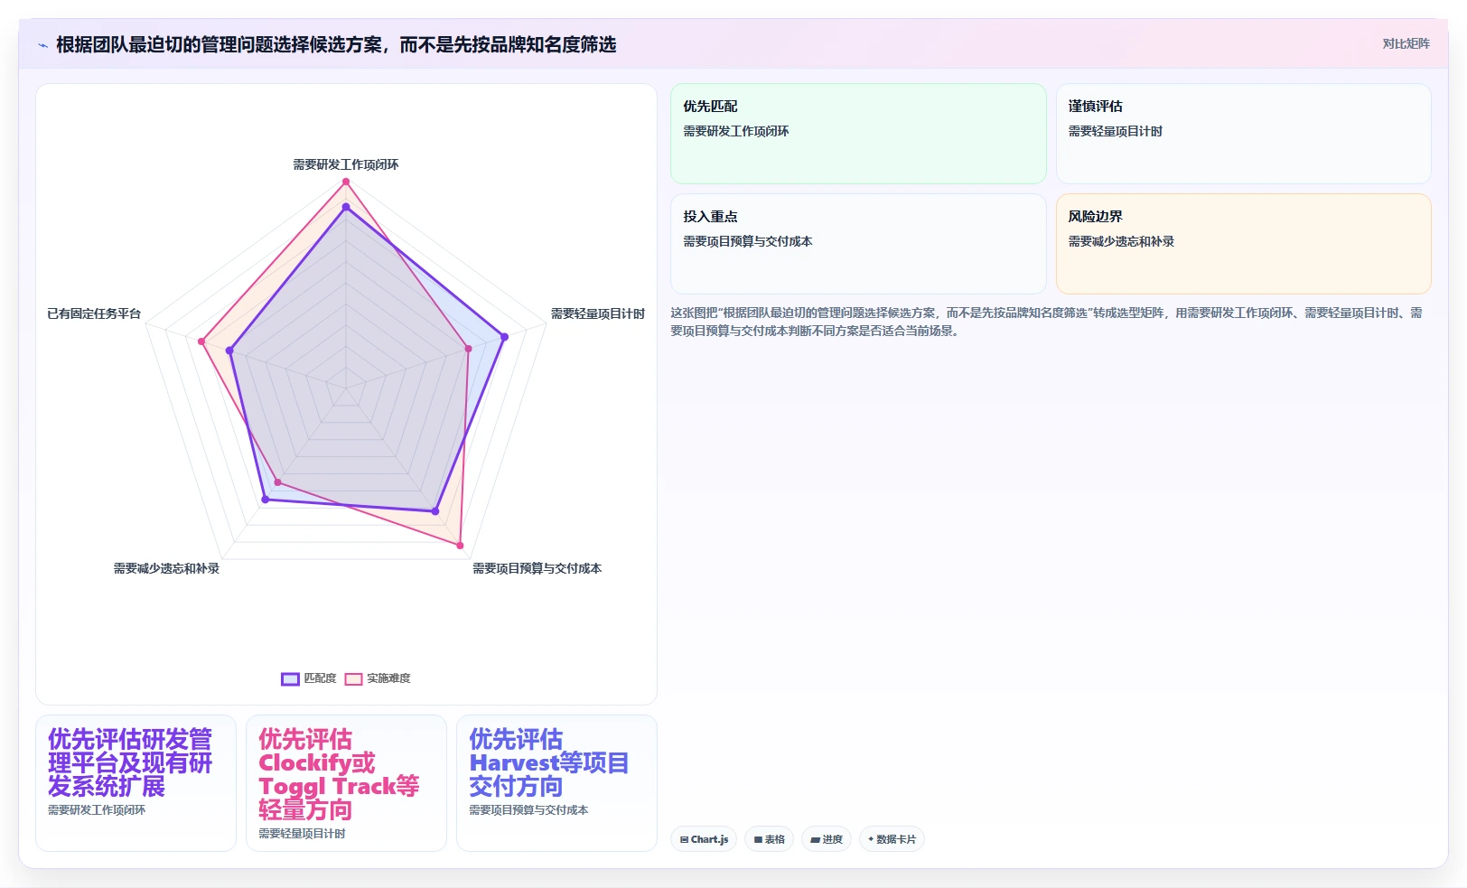This screenshot has height=888, width=1467.
Task: Click purple data point near 需要轻量项目计时
Action: pyautogui.click(x=504, y=337)
